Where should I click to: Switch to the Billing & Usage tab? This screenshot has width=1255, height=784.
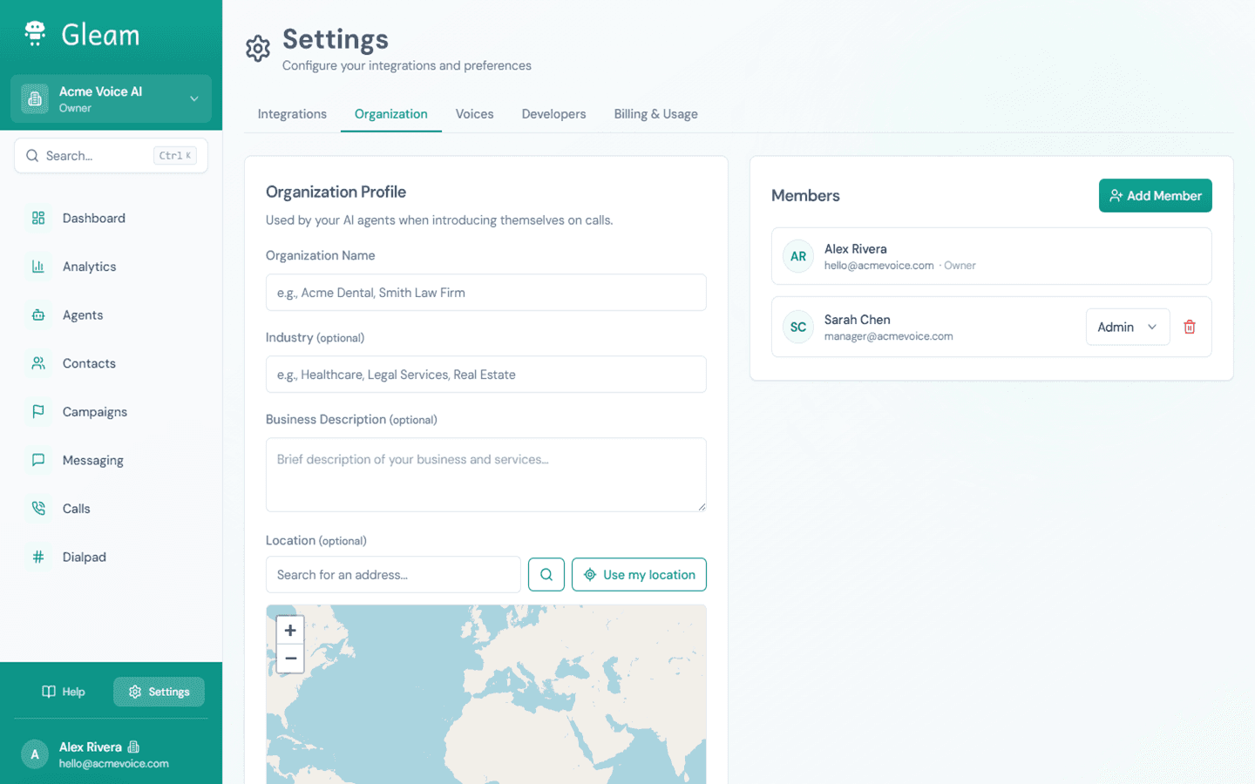click(655, 114)
